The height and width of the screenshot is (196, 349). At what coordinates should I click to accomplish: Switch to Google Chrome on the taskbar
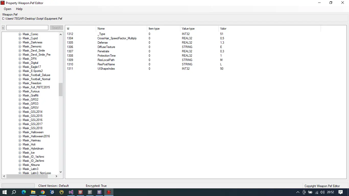[43, 192]
